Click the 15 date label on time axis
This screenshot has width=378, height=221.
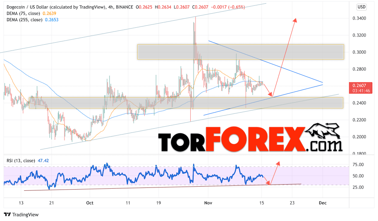tap(261, 203)
